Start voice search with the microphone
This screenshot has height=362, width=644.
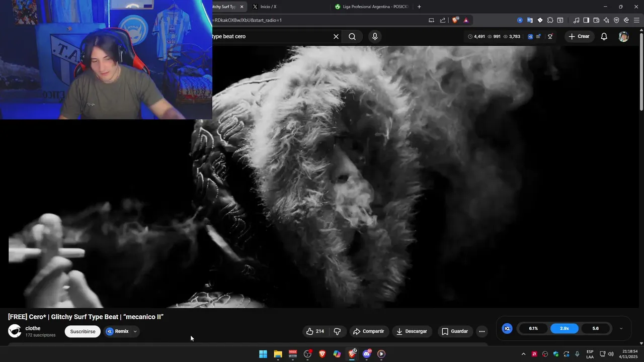click(374, 36)
